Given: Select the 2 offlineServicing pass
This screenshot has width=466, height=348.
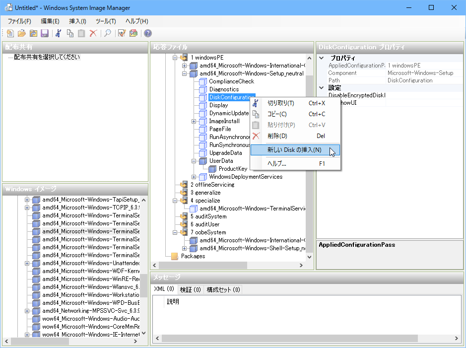Looking at the screenshot, I should coord(212,185).
